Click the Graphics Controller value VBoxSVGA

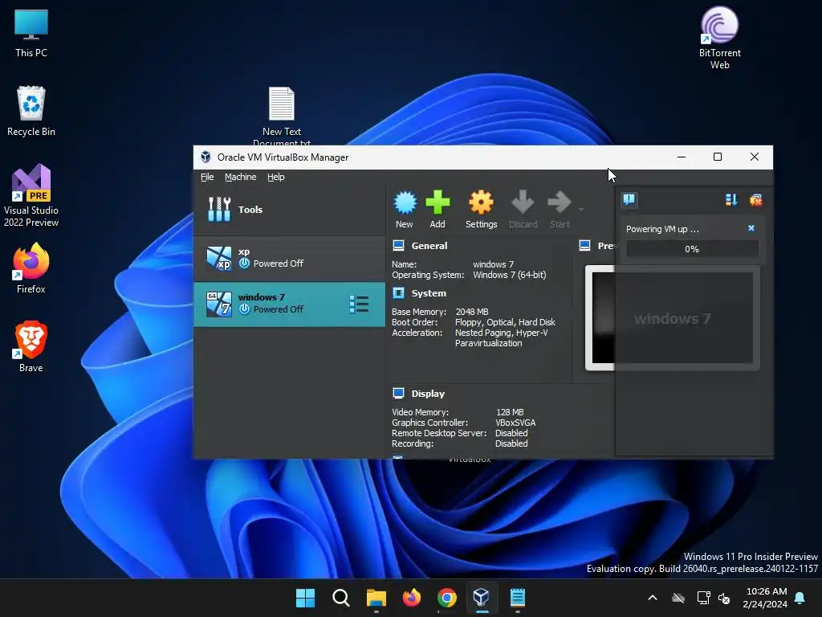coord(515,423)
